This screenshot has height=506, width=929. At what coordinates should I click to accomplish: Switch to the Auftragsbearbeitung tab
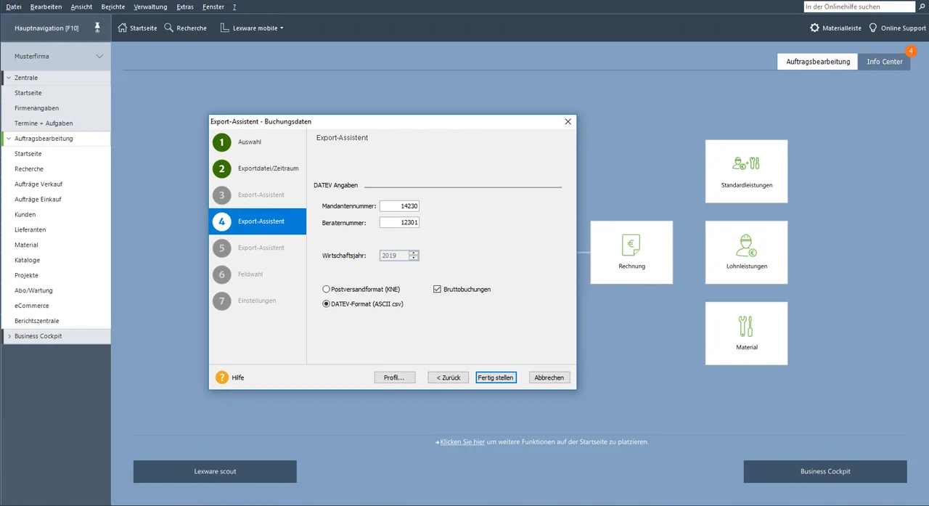pos(818,62)
